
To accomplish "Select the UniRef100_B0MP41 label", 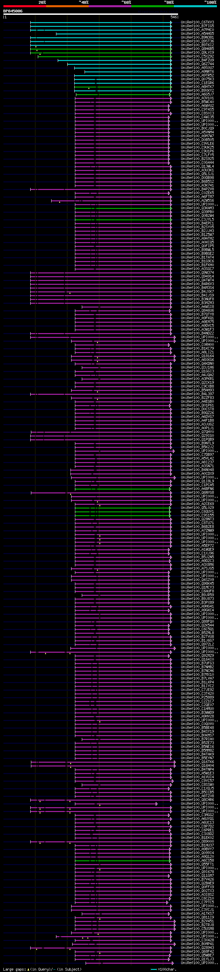I will pos(197,944).
